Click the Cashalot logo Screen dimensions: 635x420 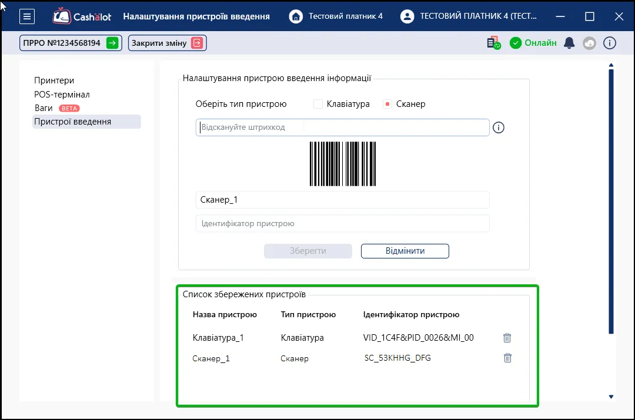82,16
